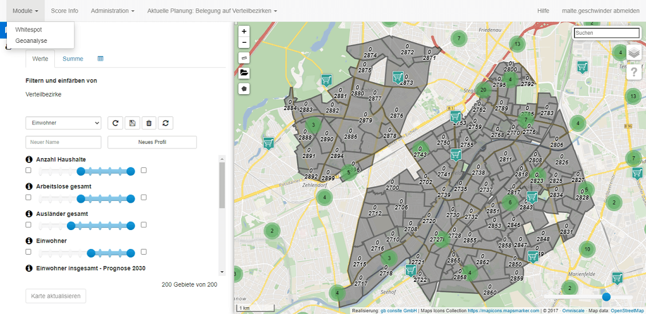Click the Einwohner slider's right handle
This screenshot has height=314, width=646.
[131, 253]
